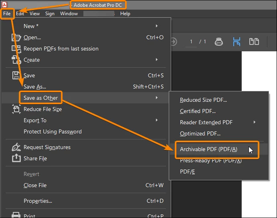Click the Reopen PDFs icon
Screen dimensions: 277x218
(16, 49)
